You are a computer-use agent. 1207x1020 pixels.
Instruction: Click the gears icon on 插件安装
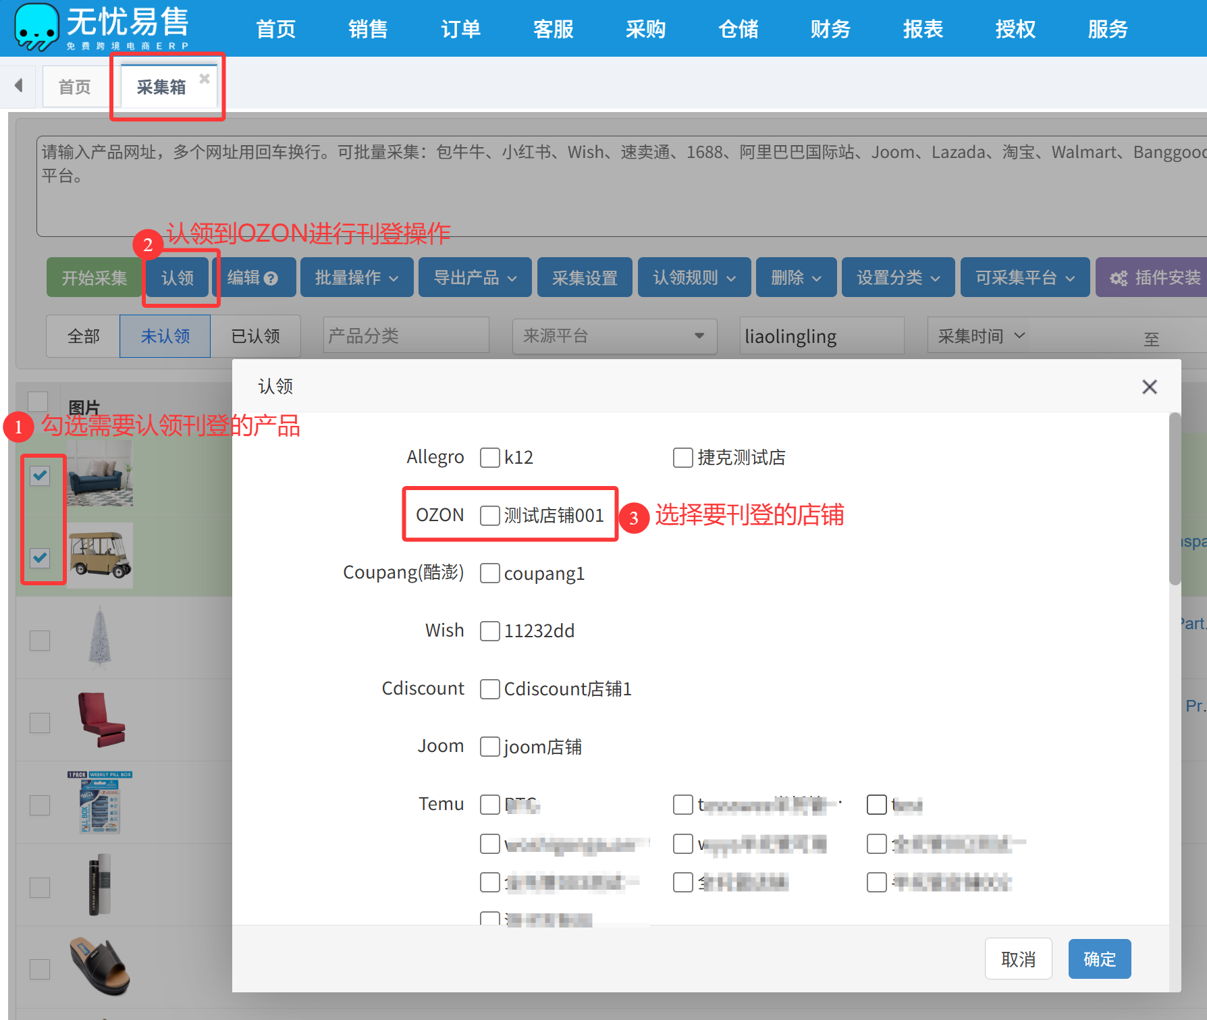[x=1119, y=278]
